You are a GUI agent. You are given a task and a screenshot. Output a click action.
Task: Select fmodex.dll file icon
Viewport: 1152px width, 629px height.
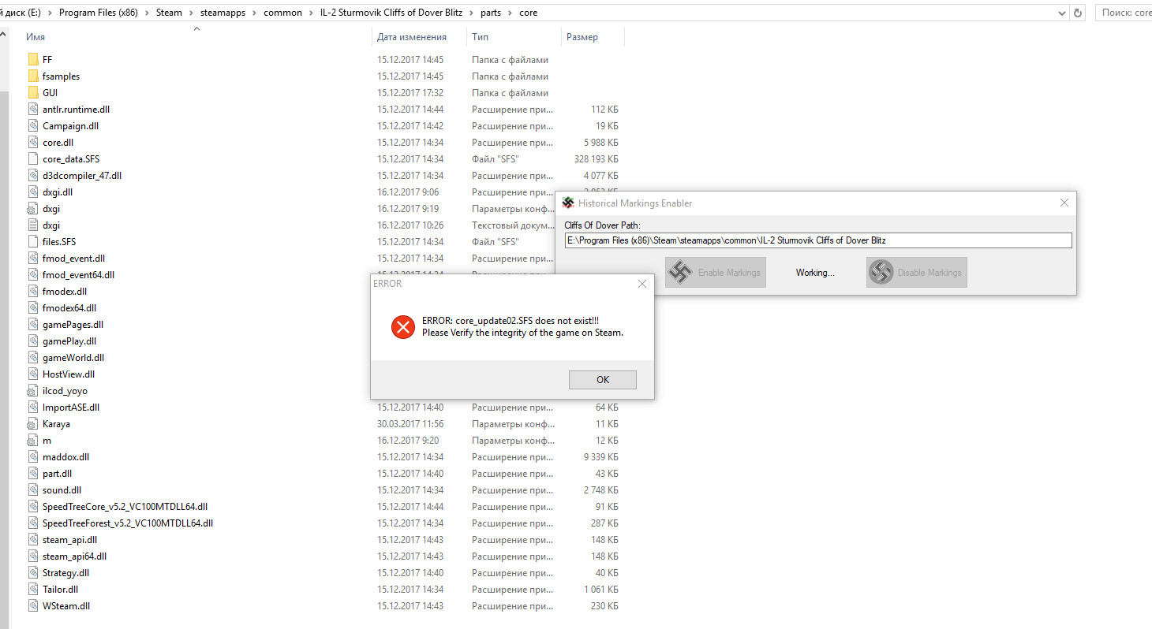click(32, 292)
